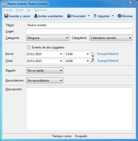Screen dimensions: 138x141
Task: Open the Opciones menu
Action: click(x=41, y=10)
